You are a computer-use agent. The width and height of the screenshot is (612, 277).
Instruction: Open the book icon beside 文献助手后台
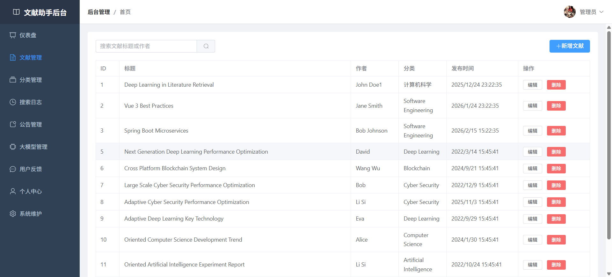click(x=16, y=12)
